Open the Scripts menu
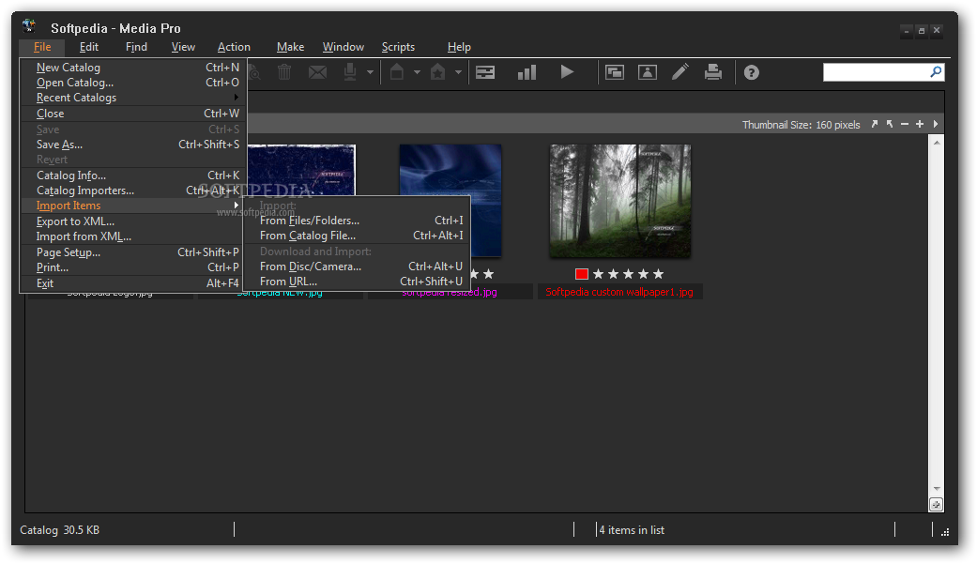The width and height of the screenshot is (977, 564). click(398, 47)
